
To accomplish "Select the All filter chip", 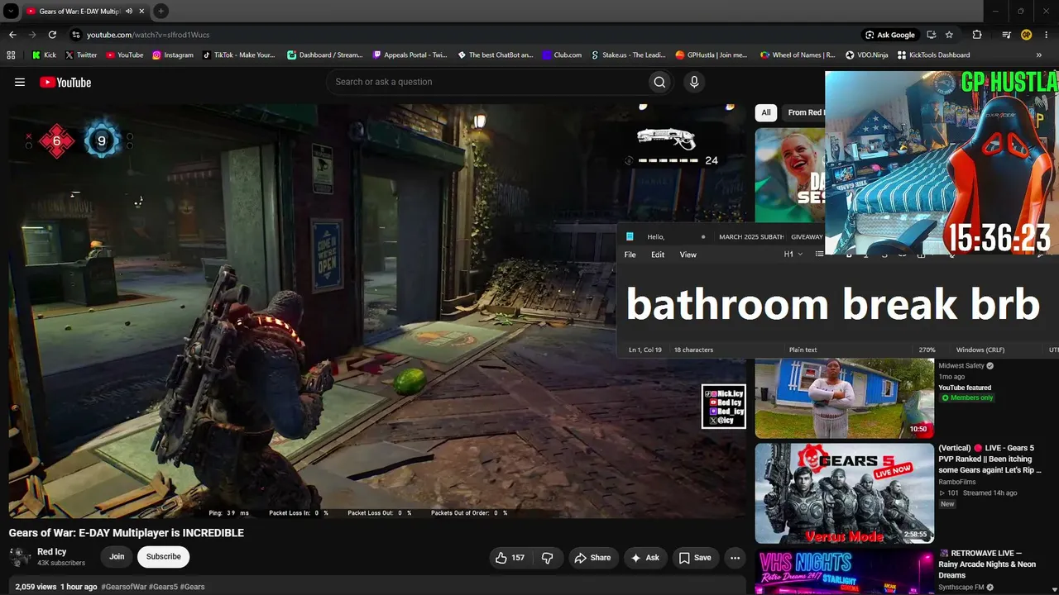I will (766, 112).
